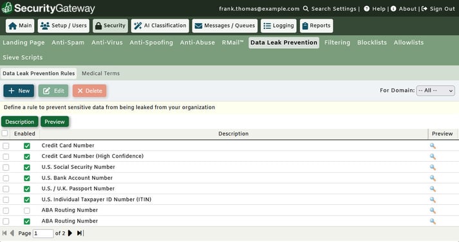Go to the first page of rules
The height and width of the screenshot is (242, 459).
coord(5,233)
